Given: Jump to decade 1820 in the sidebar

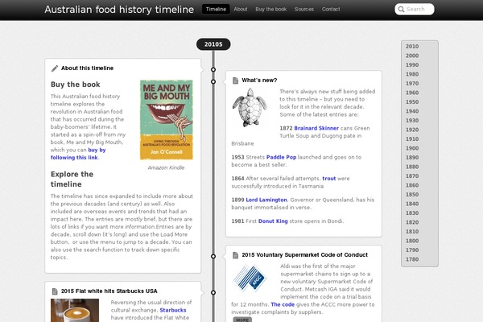Looking at the screenshot, I should [x=412, y=222].
